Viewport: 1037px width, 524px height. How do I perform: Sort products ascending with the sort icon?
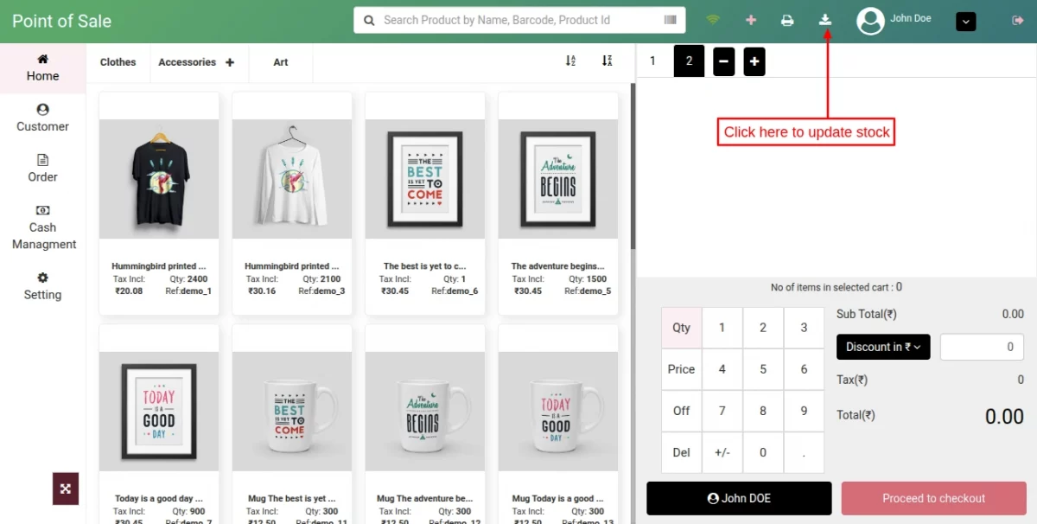[x=570, y=61]
